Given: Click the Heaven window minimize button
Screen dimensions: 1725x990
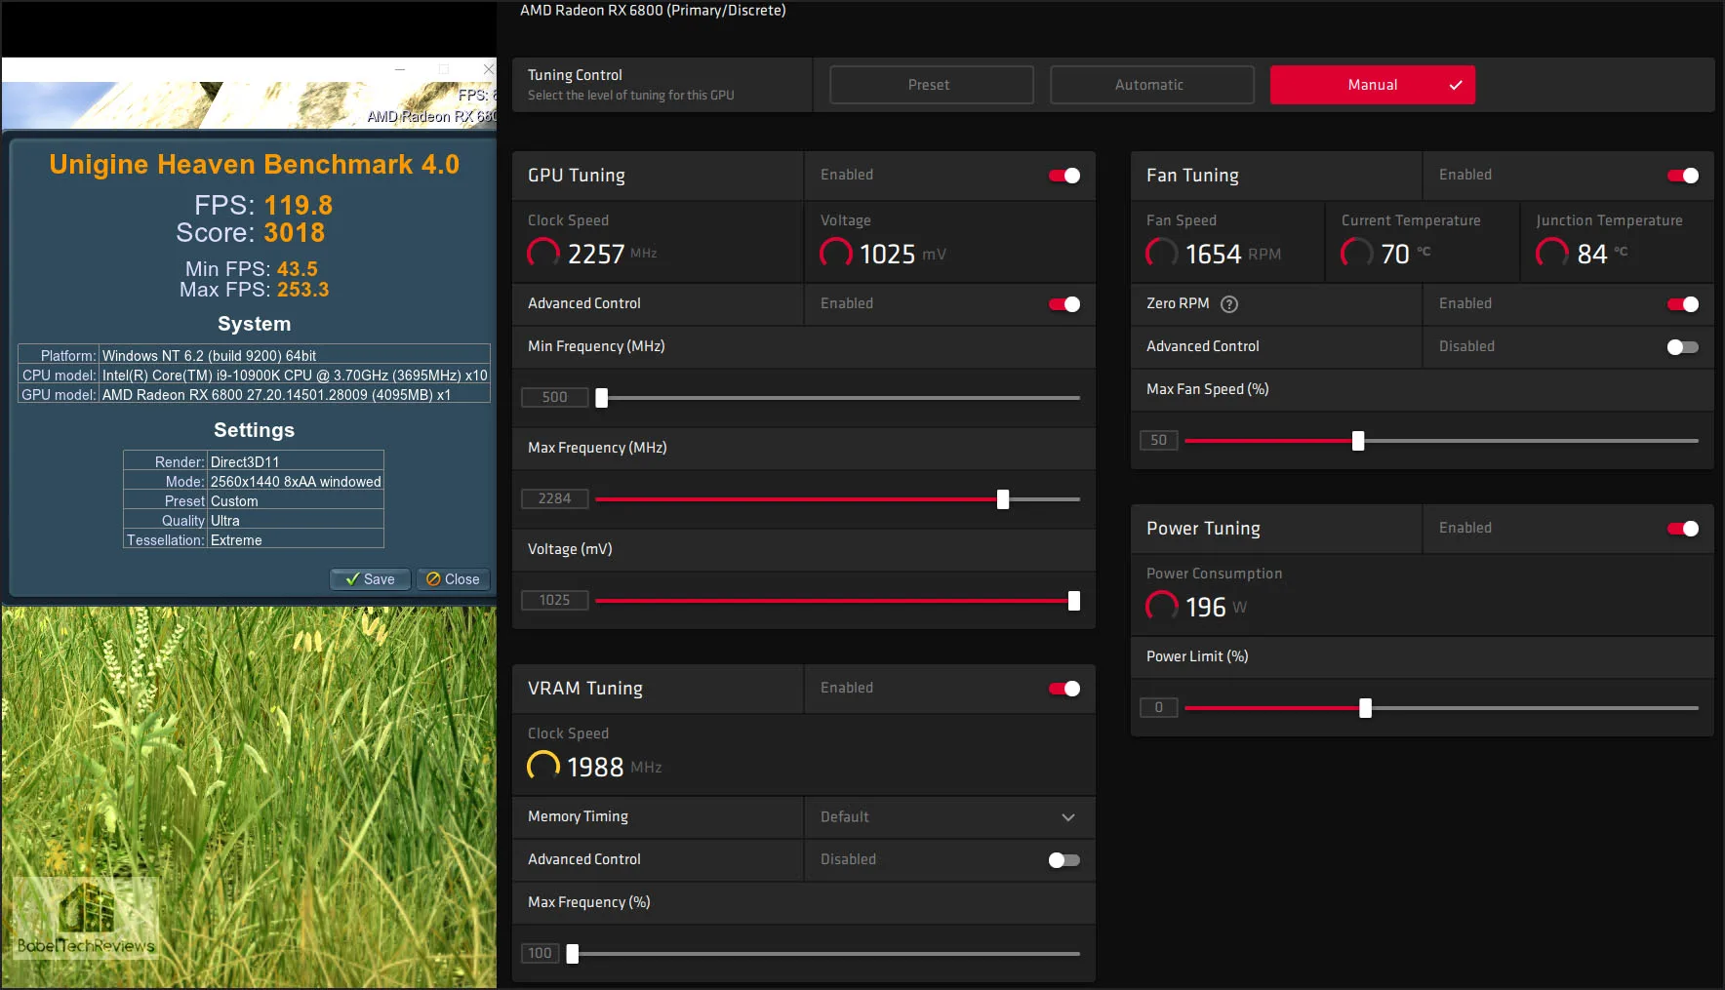Looking at the screenshot, I should pyautogui.click(x=400, y=69).
